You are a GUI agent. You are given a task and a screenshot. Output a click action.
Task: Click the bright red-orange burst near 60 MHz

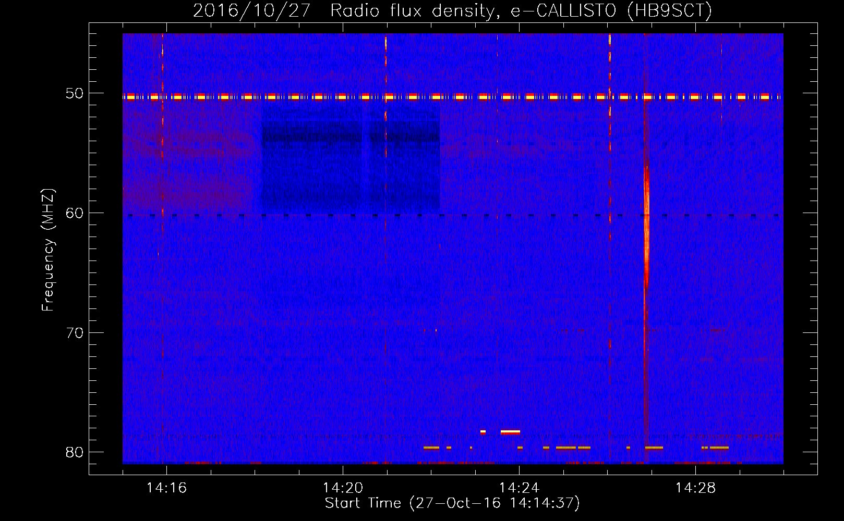click(646, 227)
